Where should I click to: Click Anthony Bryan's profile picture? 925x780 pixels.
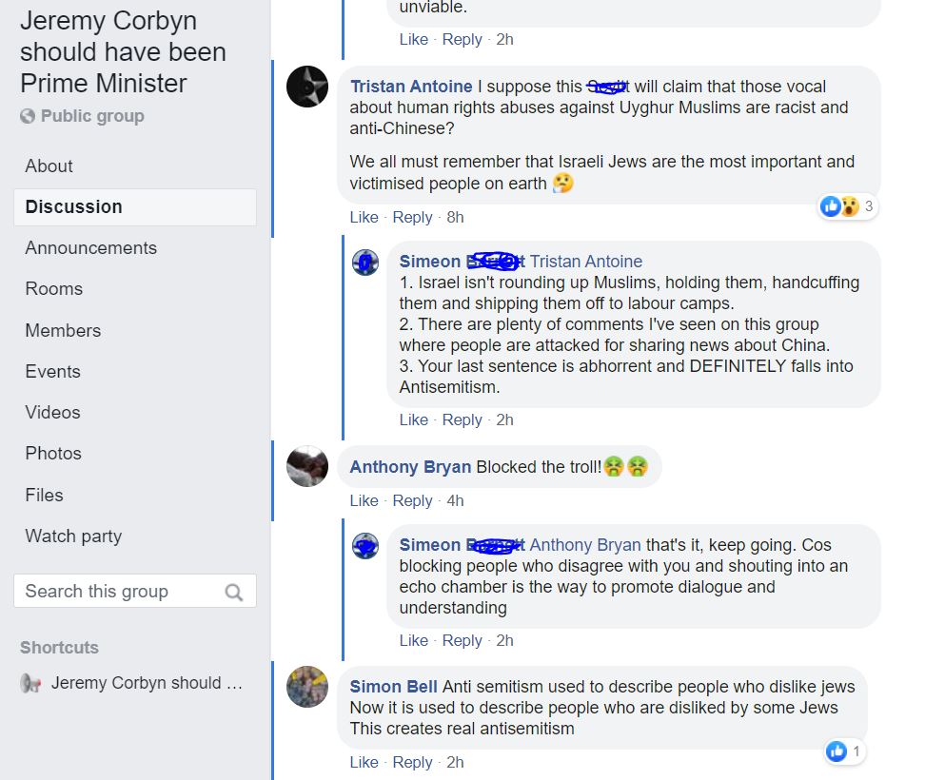[x=307, y=466]
